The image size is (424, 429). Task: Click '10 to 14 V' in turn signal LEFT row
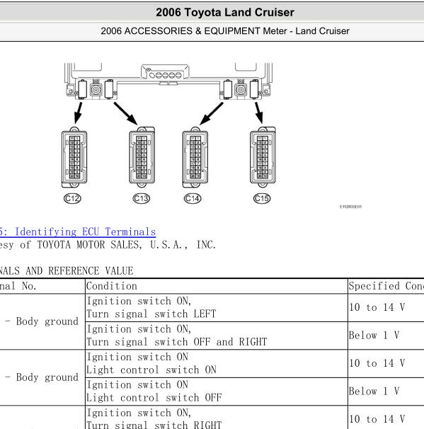tap(377, 307)
